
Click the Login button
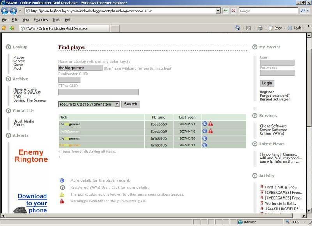[x=267, y=83]
